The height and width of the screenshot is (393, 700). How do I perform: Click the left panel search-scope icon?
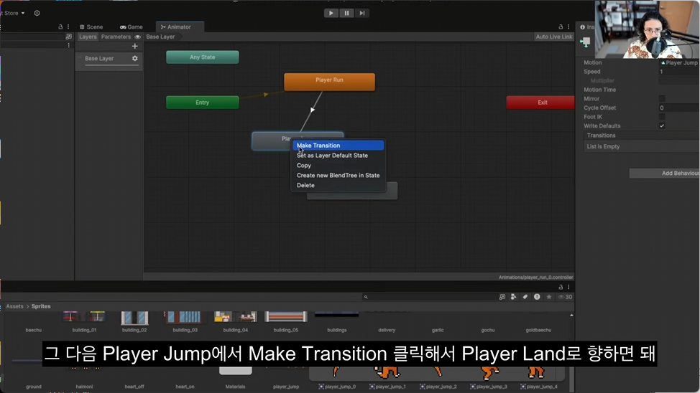click(68, 37)
